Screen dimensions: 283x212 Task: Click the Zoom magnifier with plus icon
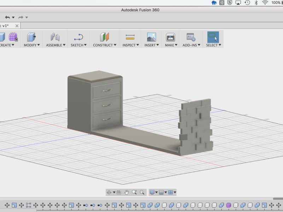click(134, 192)
